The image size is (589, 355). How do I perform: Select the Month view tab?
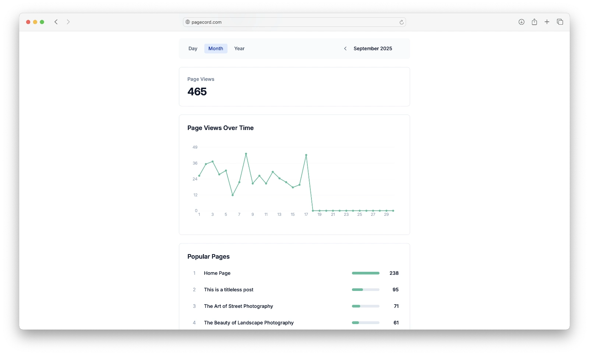[x=216, y=49]
